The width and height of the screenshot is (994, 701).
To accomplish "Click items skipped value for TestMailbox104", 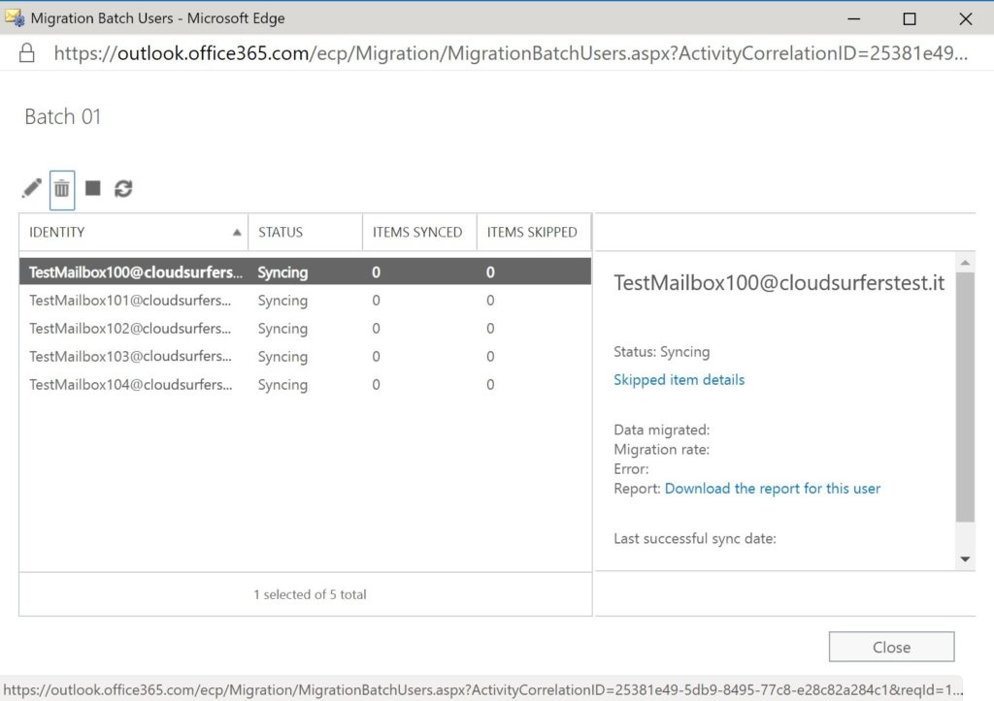I will click(x=490, y=384).
